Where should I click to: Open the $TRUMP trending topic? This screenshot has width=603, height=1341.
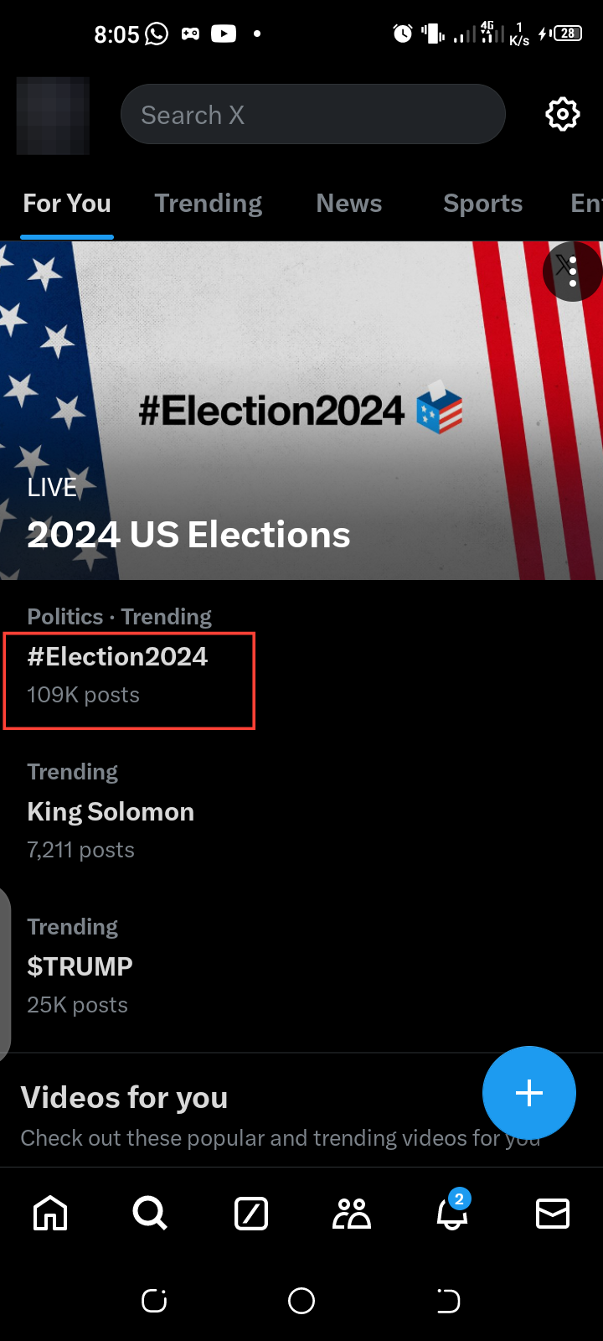(x=80, y=966)
